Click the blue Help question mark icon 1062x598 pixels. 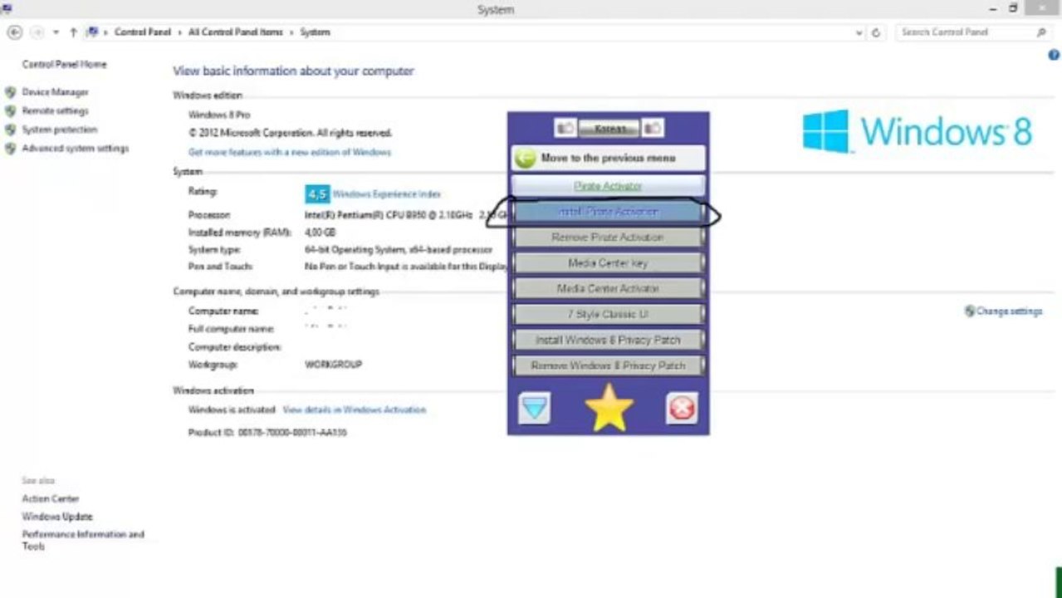click(x=1055, y=55)
